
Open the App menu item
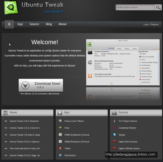[20, 24]
